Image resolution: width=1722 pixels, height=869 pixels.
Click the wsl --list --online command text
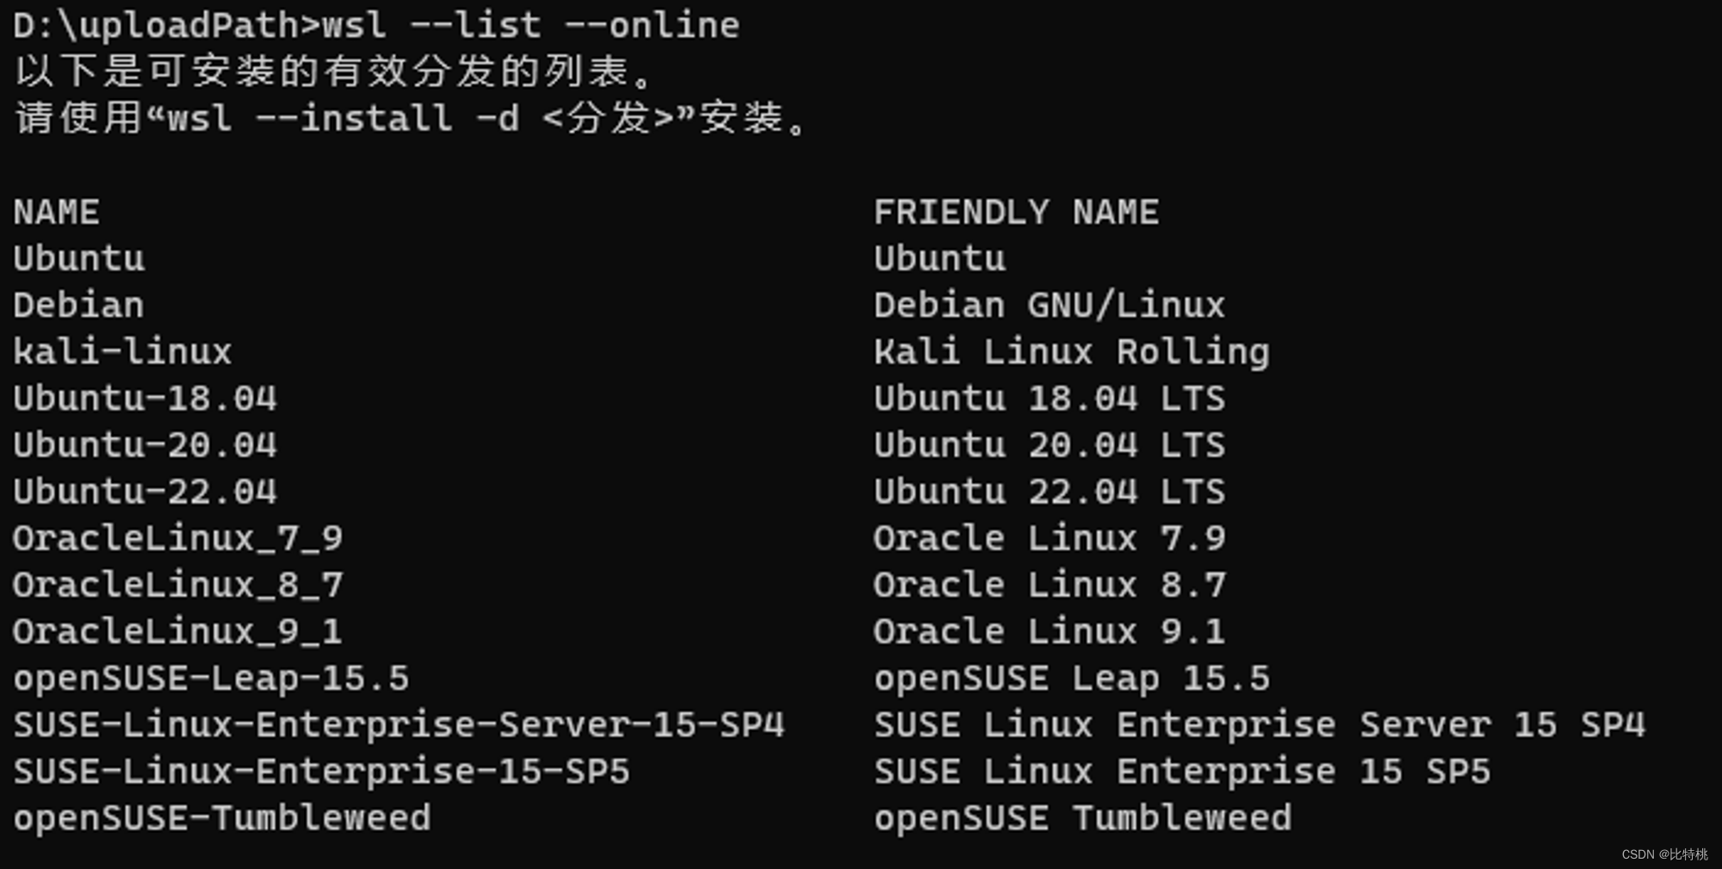[530, 25]
